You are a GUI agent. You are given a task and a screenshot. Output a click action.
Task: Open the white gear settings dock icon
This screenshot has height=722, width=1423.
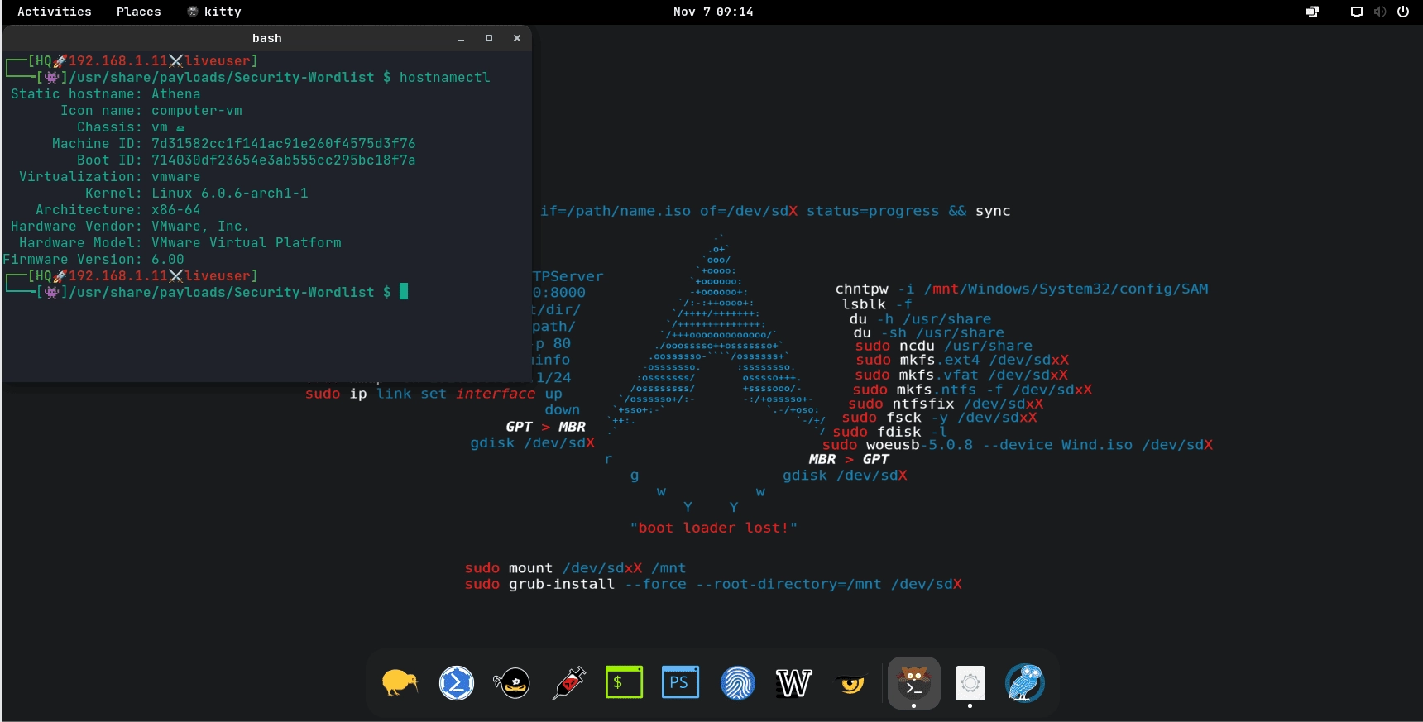[x=970, y=683]
